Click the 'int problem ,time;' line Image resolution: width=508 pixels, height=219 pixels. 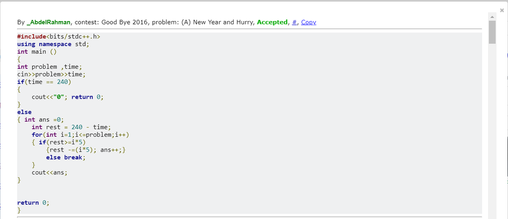(x=50, y=67)
